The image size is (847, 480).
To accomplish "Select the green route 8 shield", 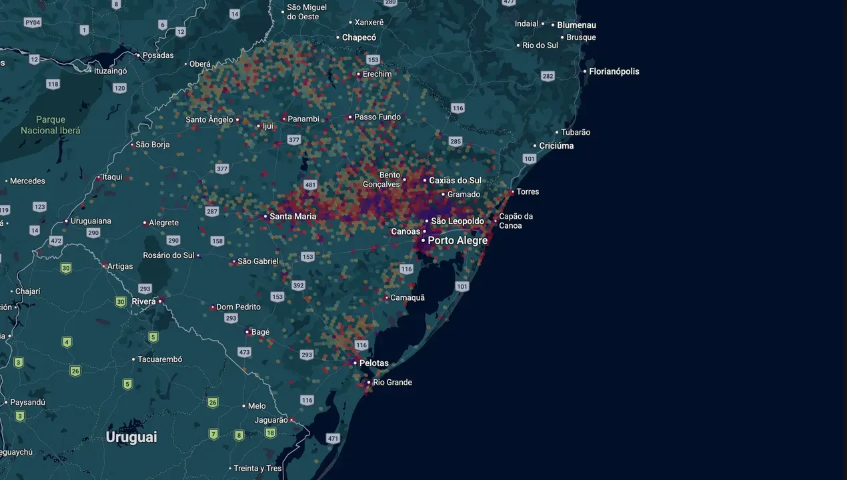I will [239, 435].
